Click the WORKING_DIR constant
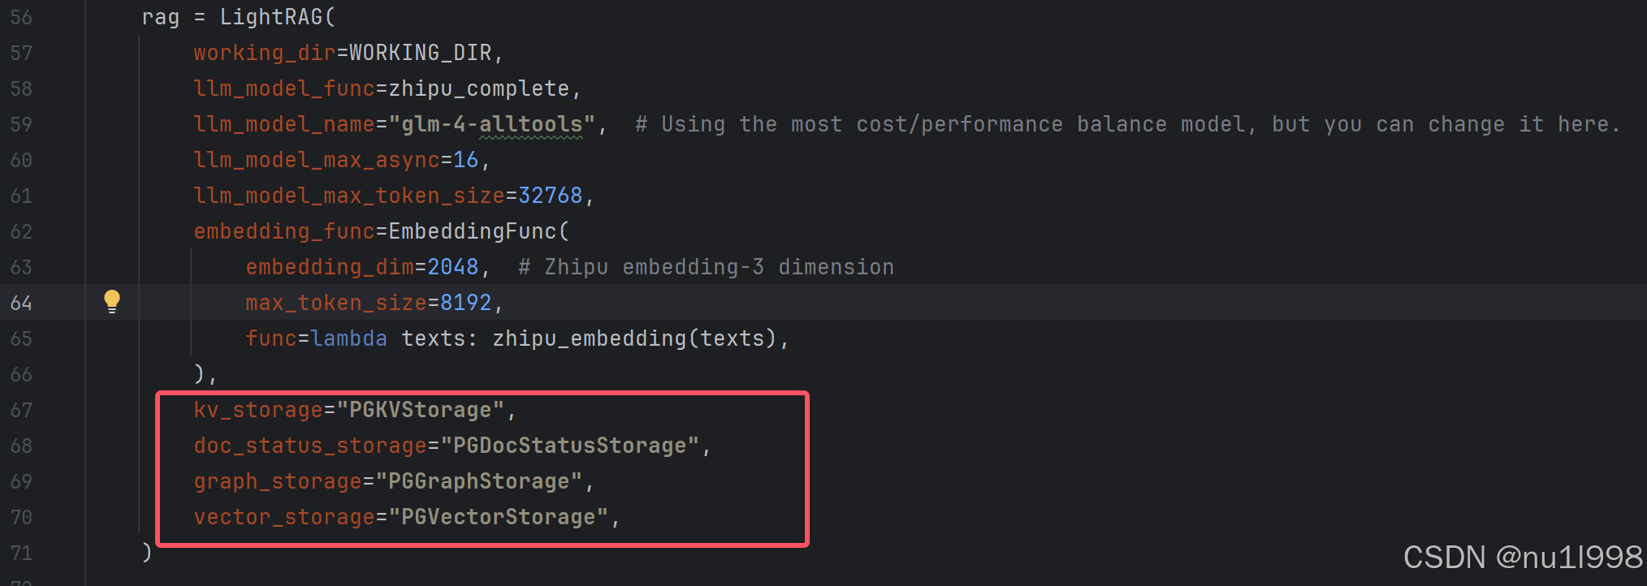The image size is (1647, 586). pyautogui.click(x=421, y=53)
